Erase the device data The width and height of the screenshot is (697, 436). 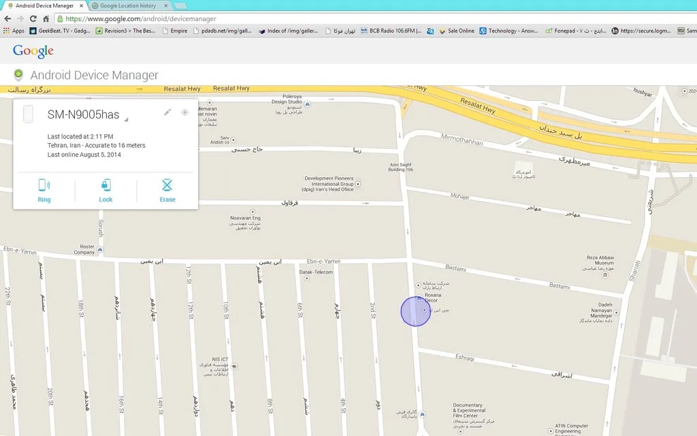click(x=167, y=190)
